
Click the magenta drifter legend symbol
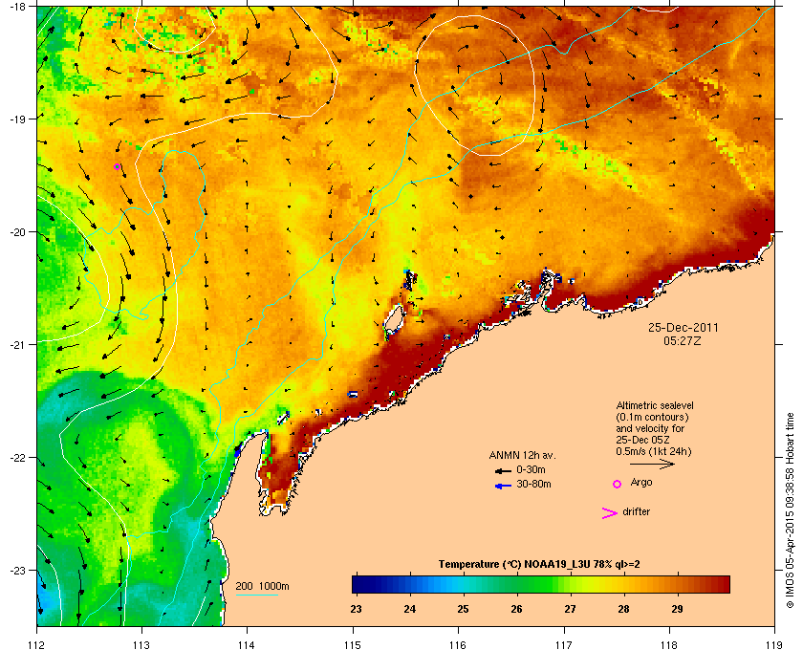tap(610, 513)
